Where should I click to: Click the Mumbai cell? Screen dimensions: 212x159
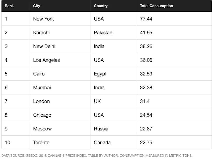click(42, 88)
